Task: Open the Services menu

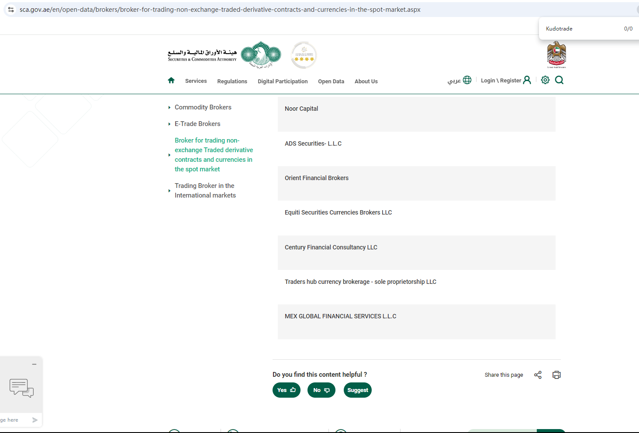Action: pos(196,81)
